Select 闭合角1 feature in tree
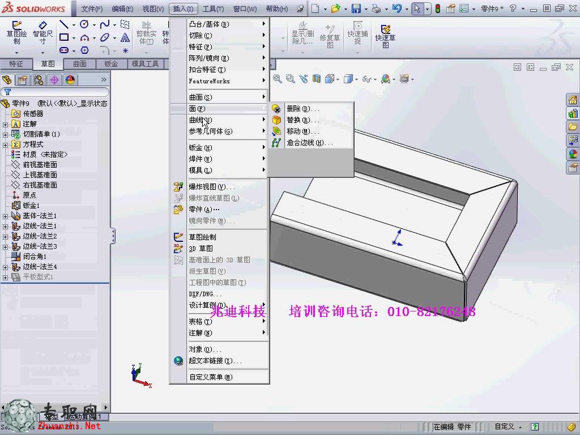This screenshot has height=435, width=580. click(35, 257)
